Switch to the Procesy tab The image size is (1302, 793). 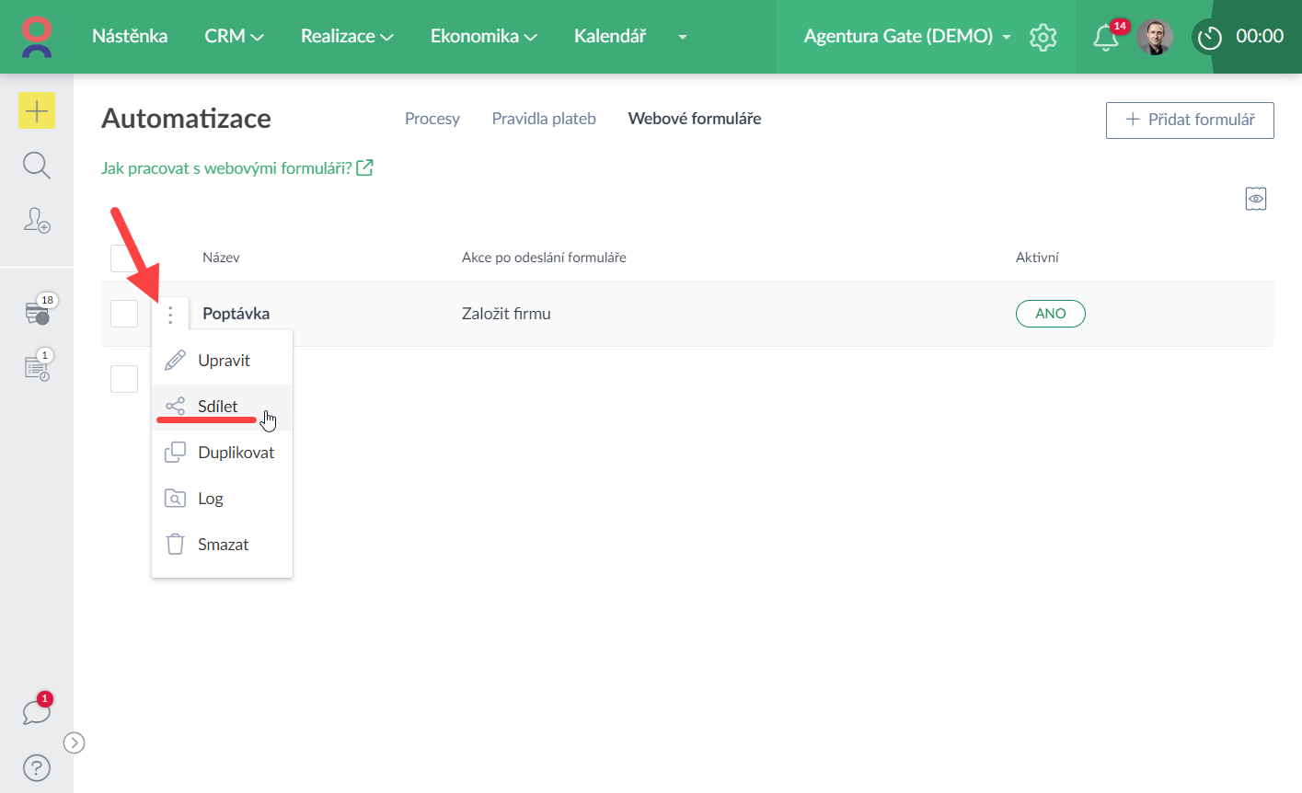[432, 119]
